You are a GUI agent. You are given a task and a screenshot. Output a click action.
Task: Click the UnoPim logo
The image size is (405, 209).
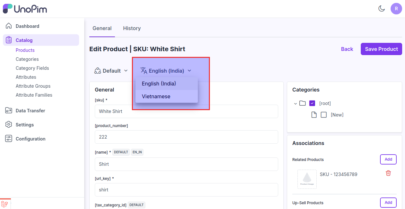25,9
